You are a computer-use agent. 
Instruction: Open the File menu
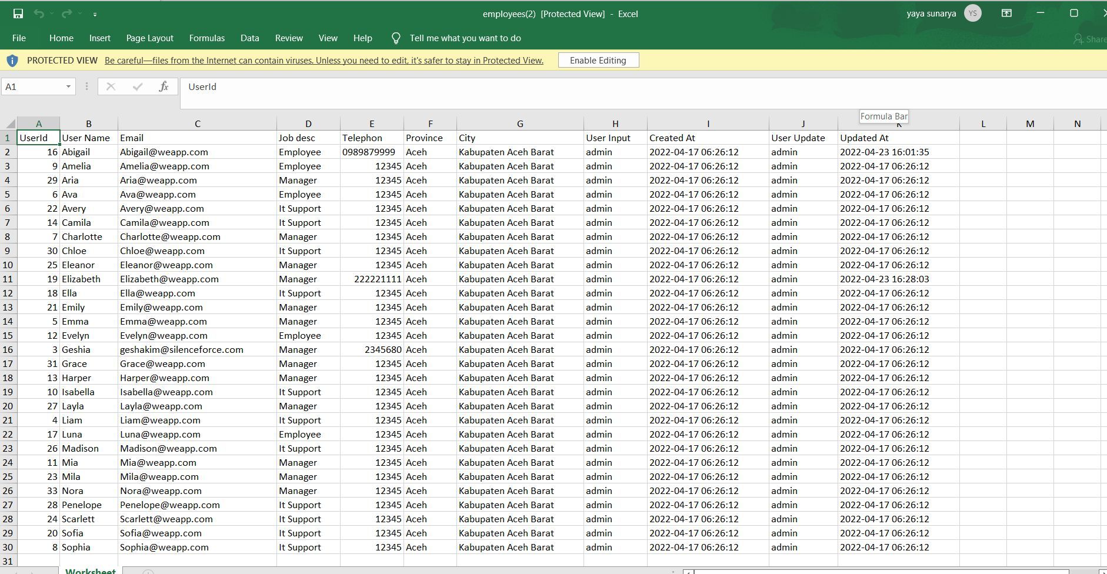tap(19, 38)
